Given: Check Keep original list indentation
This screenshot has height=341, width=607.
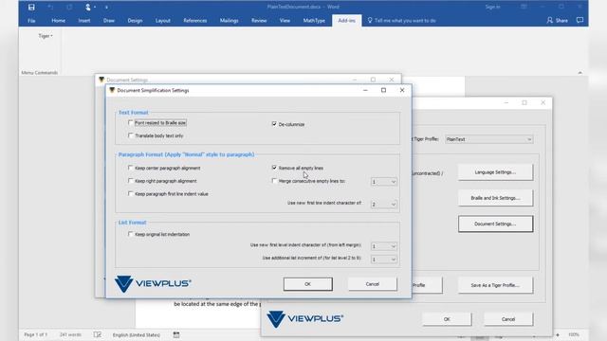Looking at the screenshot, I should coord(131,234).
